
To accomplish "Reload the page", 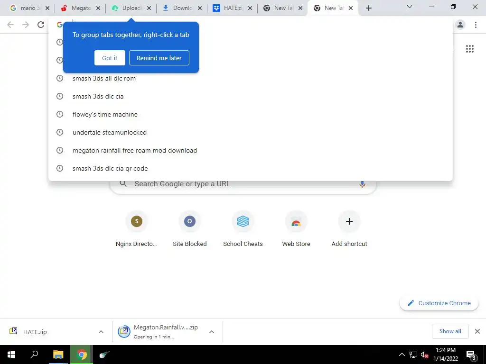I will pyautogui.click(x=41, y=25).
